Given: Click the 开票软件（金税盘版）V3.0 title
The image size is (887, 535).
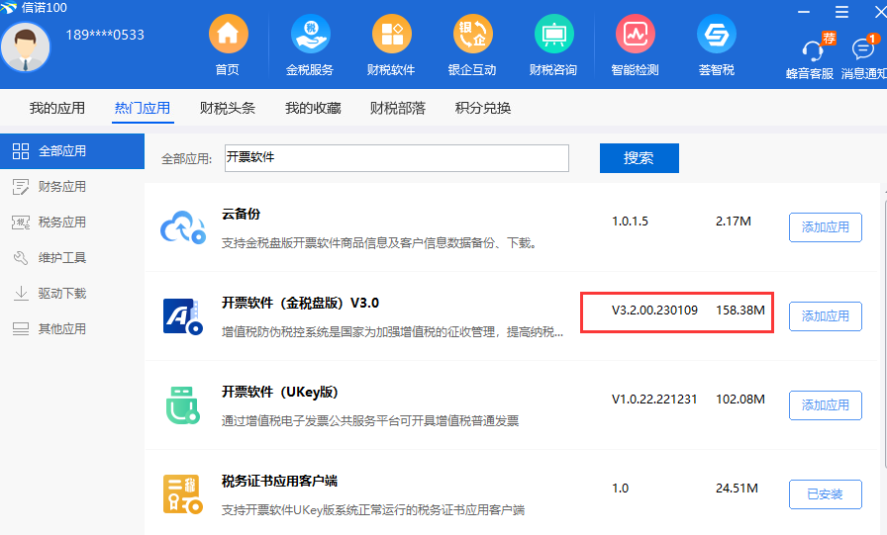Looking at the screenshot, I should pos(300,303).
